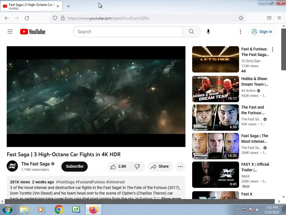This screenshot has width=286, height=215.
Task: Bookmark this page with star icon
Action: point(241,18)
